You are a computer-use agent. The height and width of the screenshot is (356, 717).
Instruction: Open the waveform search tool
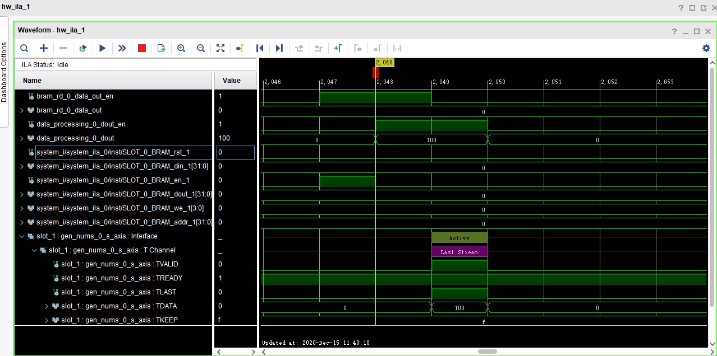pyautogui.click(x=24, y=48)
